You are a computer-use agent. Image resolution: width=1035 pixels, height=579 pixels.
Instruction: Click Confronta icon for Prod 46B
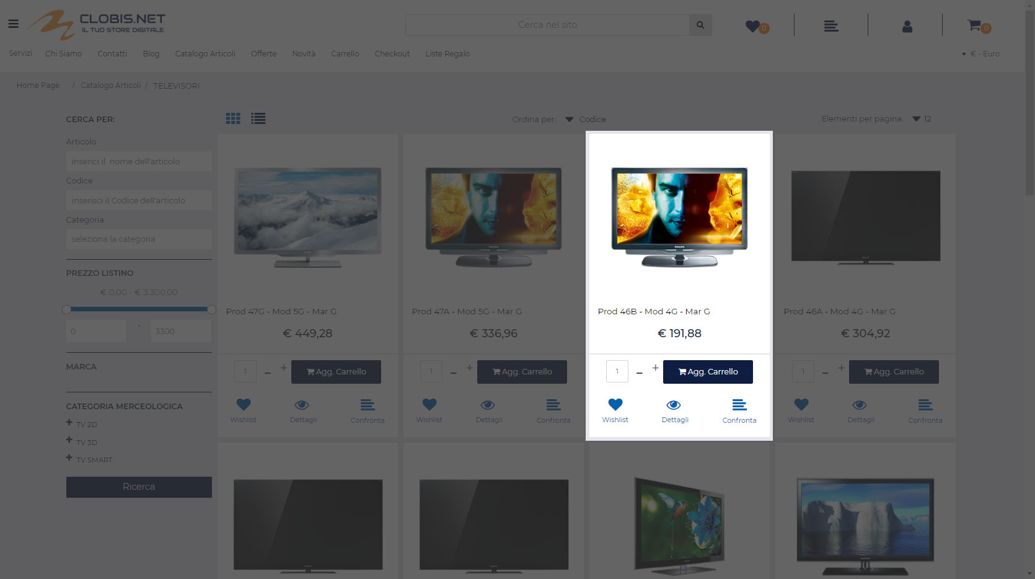pyautogui.click(x=739, y=405)
